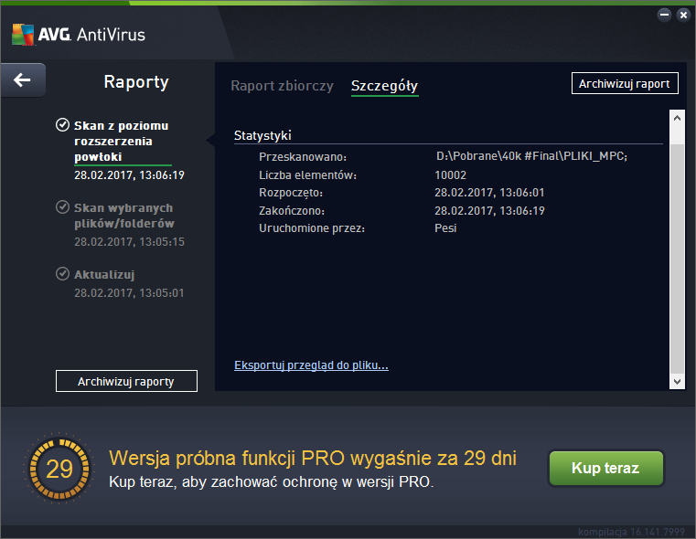
Task: Click the Statystyki section heading
Action: point(262,135)
